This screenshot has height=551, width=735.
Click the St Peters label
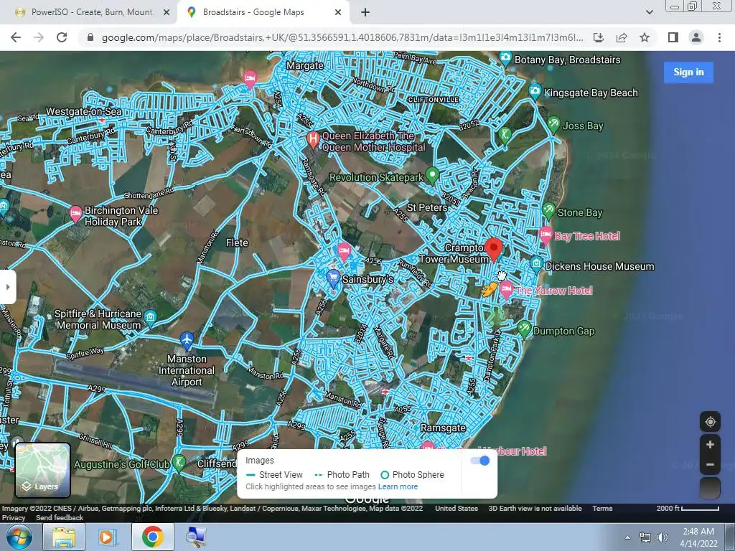426,207
